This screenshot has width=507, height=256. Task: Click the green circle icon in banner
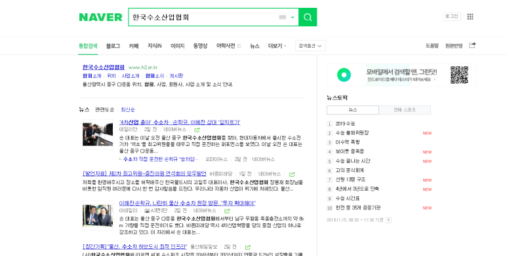point(344,75)
